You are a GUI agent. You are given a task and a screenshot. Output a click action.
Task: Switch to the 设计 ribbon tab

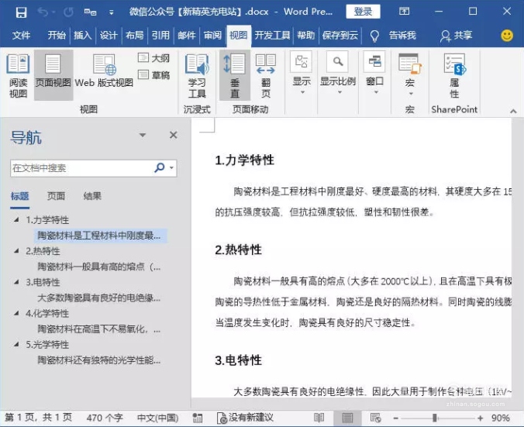click(x=109, y=35)
